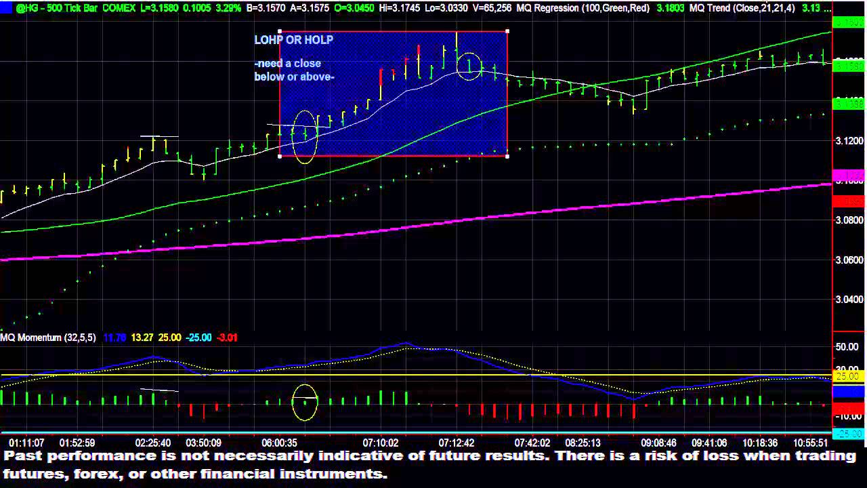The image size is (867, 488).
Task: Click the net change value '0.1005'
Action: [x=198, y=8]
